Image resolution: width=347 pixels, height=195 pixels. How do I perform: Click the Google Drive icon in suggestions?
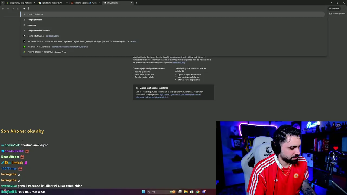(x=24, y=52)
